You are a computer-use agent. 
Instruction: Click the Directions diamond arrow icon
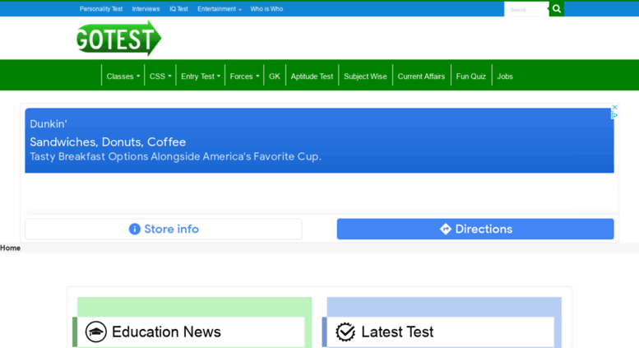(446, 229)
